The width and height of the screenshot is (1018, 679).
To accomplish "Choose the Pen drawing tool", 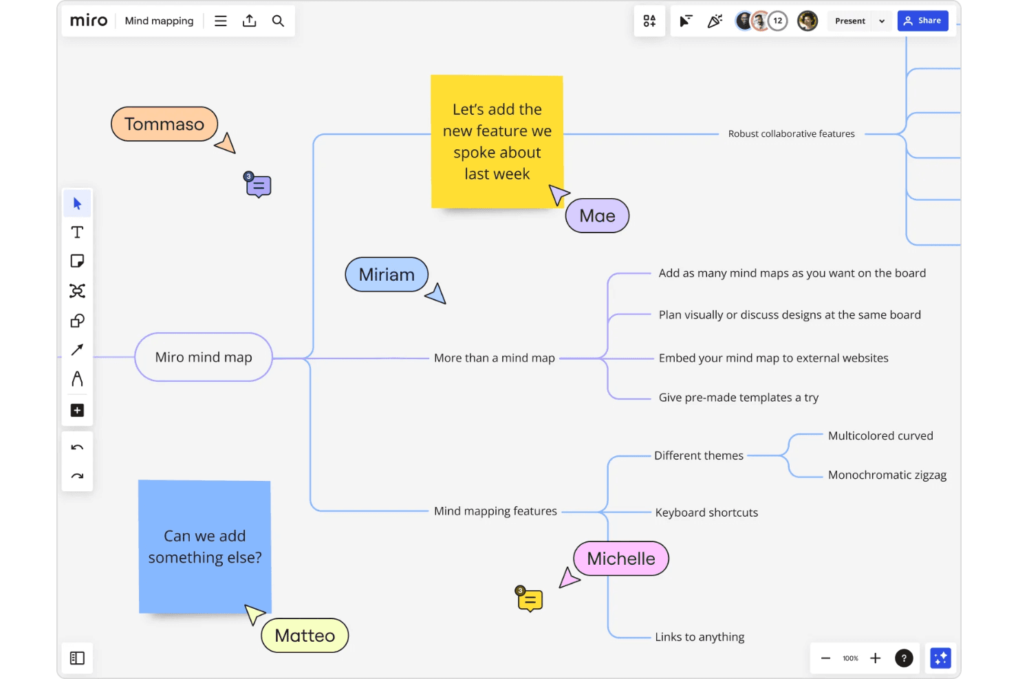I will pos(77,379).
